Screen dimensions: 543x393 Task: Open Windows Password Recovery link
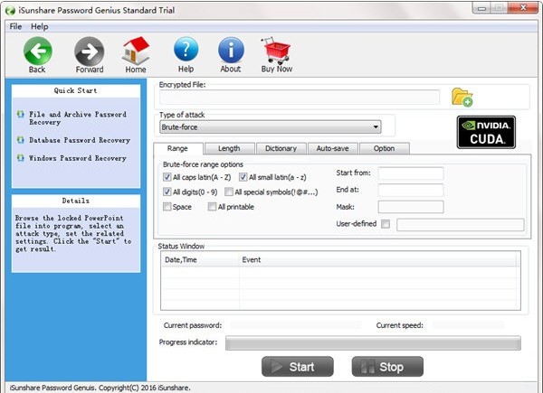click(x=78, y=158)
